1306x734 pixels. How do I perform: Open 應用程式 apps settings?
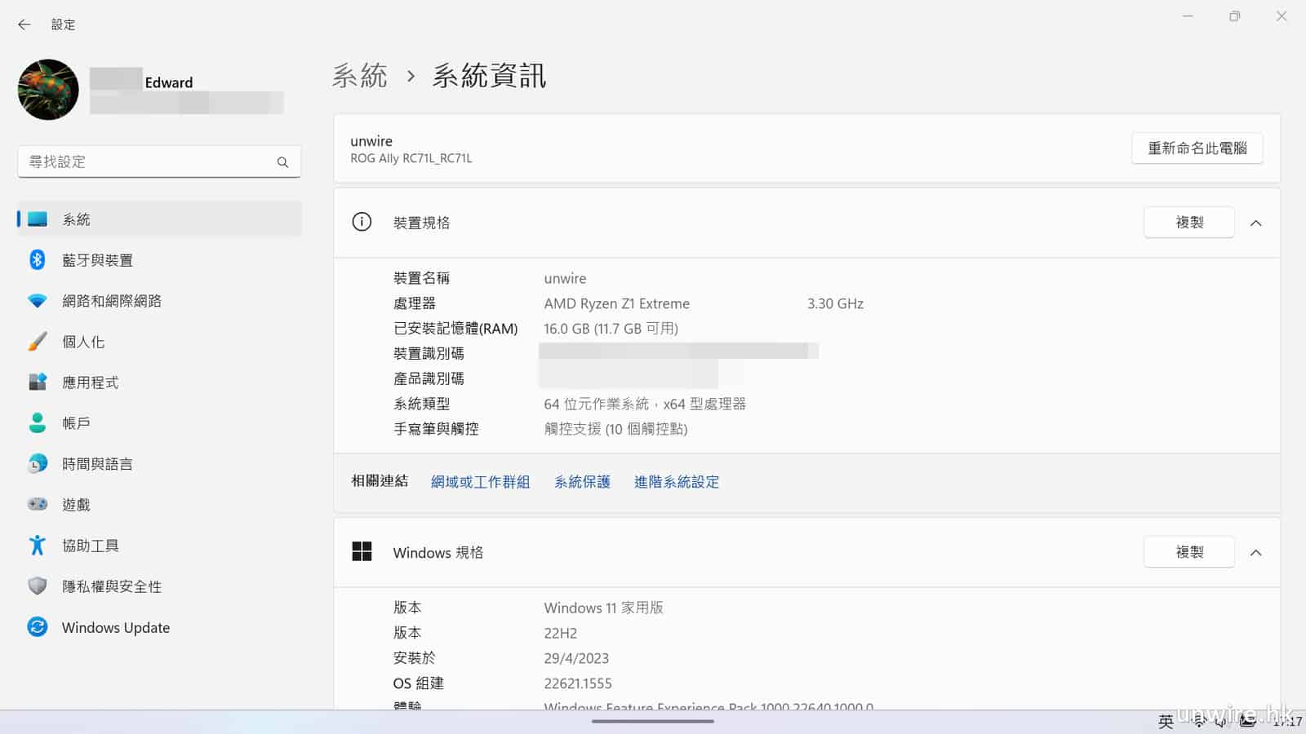pyautogui.click(x=90, y=382)
